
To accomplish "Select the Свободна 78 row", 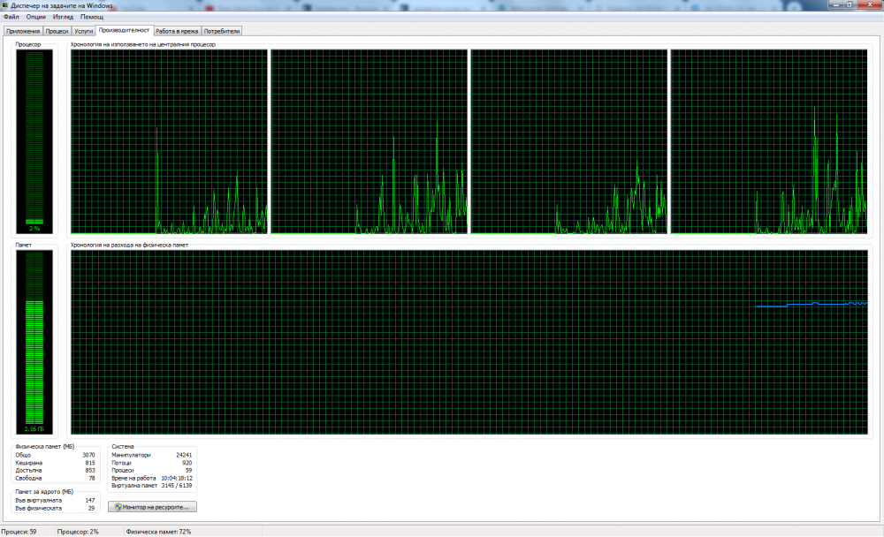I will pos(55,478).
